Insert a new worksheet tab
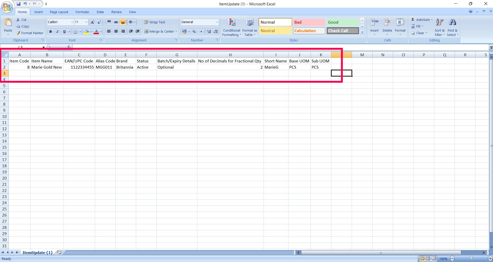Viewport: 493px width, 262px height. click(59, 252)
